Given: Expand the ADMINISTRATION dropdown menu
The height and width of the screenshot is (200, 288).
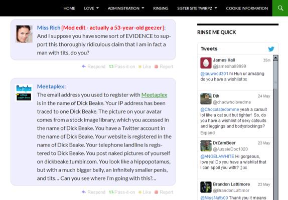Looking at the screenshot, I should [126, 8].
